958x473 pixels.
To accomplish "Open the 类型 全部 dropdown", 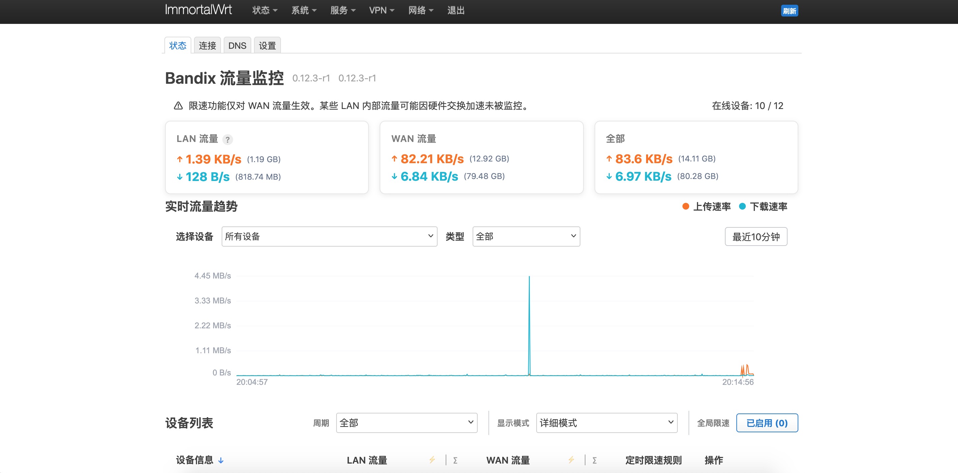I will click(x=526, y=236).
